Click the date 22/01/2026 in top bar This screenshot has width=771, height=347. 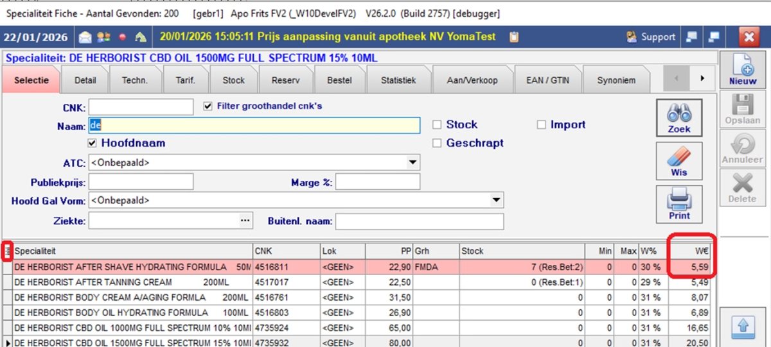pos(37,37)
